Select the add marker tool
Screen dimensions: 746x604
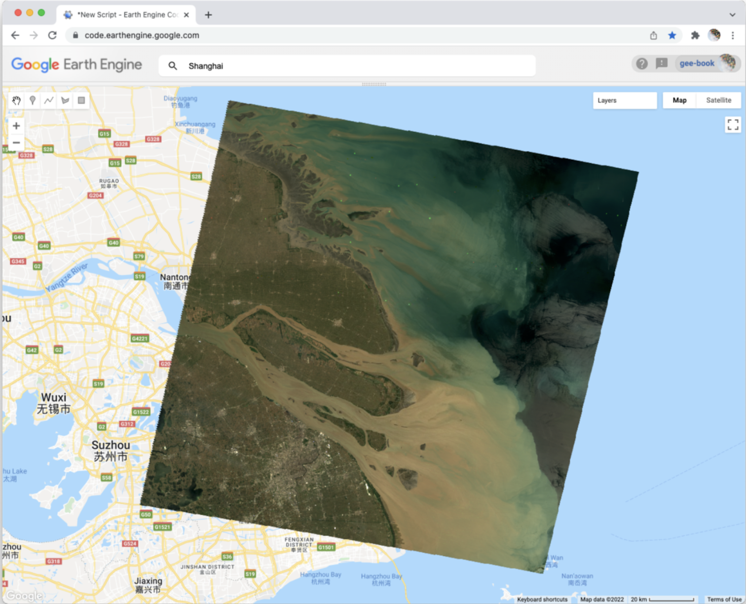tap(33, 101)
